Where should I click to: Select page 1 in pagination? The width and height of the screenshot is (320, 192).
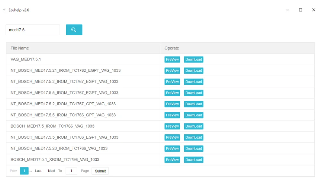pyautogui.click(x=24, y=171)
